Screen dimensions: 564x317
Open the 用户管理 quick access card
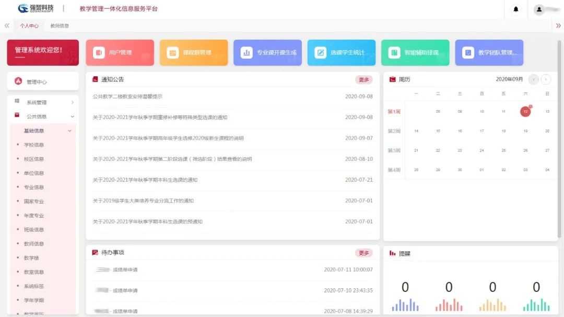point(120,52)
